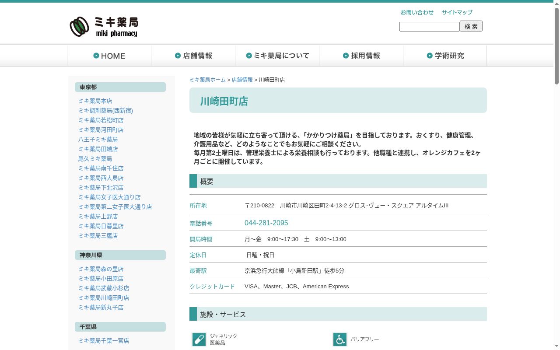Screen dimensions: 560x350
Task: Open the 八王子ミキ薬局 link
Action: click(x=98, y=140)
